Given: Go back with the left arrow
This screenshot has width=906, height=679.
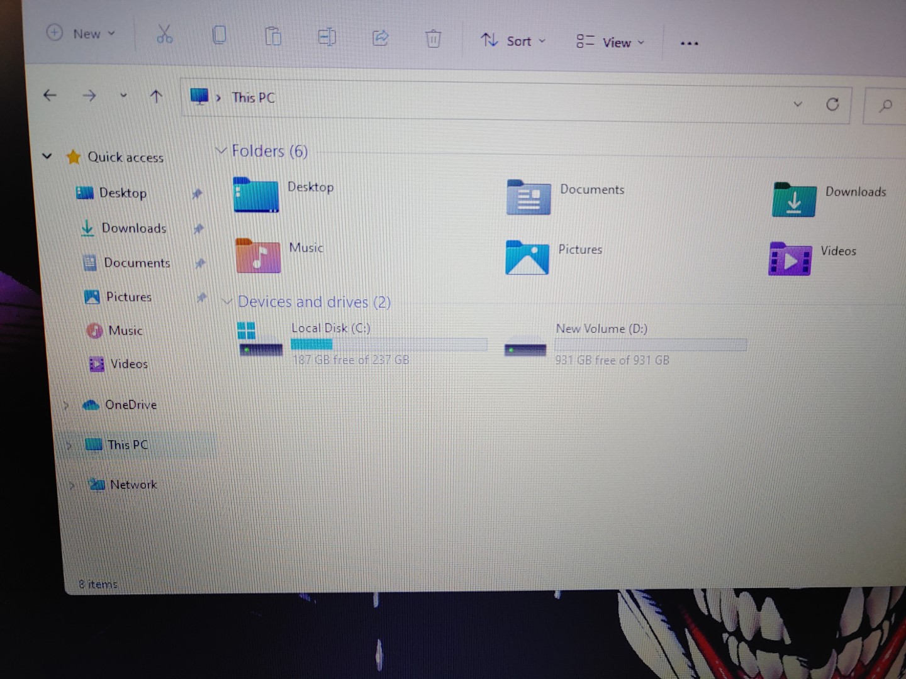Looking at the screenshot, I should 50,95.
